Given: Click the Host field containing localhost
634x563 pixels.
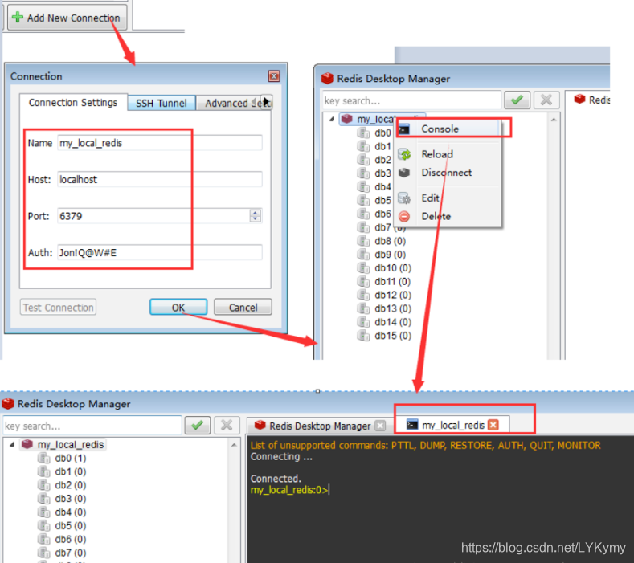Looking at the screenshot, I should point(160,179).
